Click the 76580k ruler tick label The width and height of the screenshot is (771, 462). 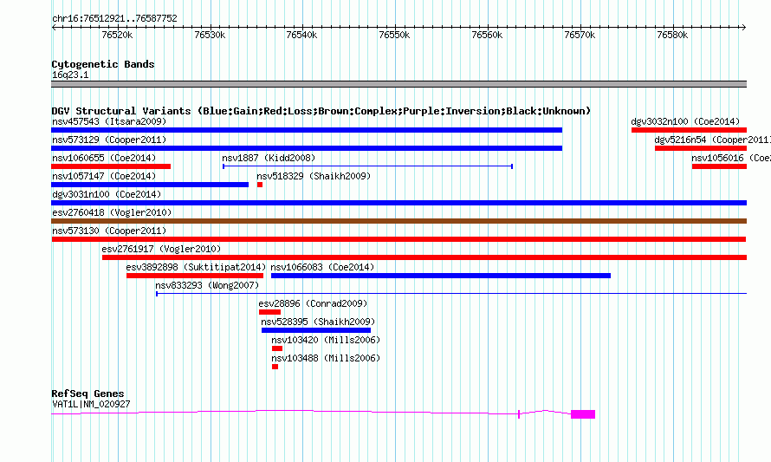click(672, 35)
